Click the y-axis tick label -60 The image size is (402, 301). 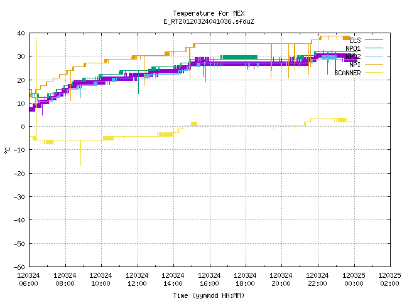(19, 267)
